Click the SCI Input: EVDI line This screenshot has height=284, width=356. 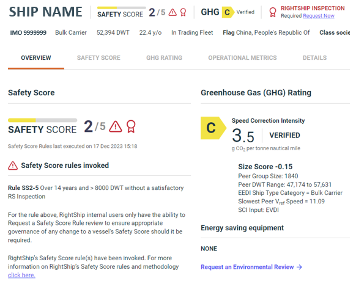258,210
